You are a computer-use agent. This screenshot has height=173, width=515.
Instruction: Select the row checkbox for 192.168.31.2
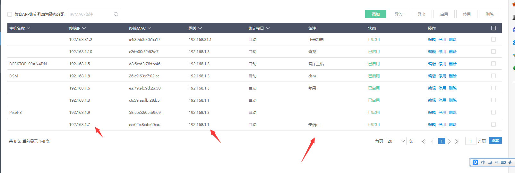tap(494, 39)
